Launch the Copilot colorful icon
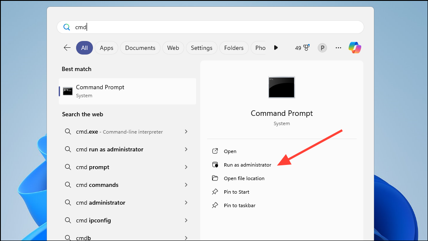428x241 pixels. click(x=355, y=47)
